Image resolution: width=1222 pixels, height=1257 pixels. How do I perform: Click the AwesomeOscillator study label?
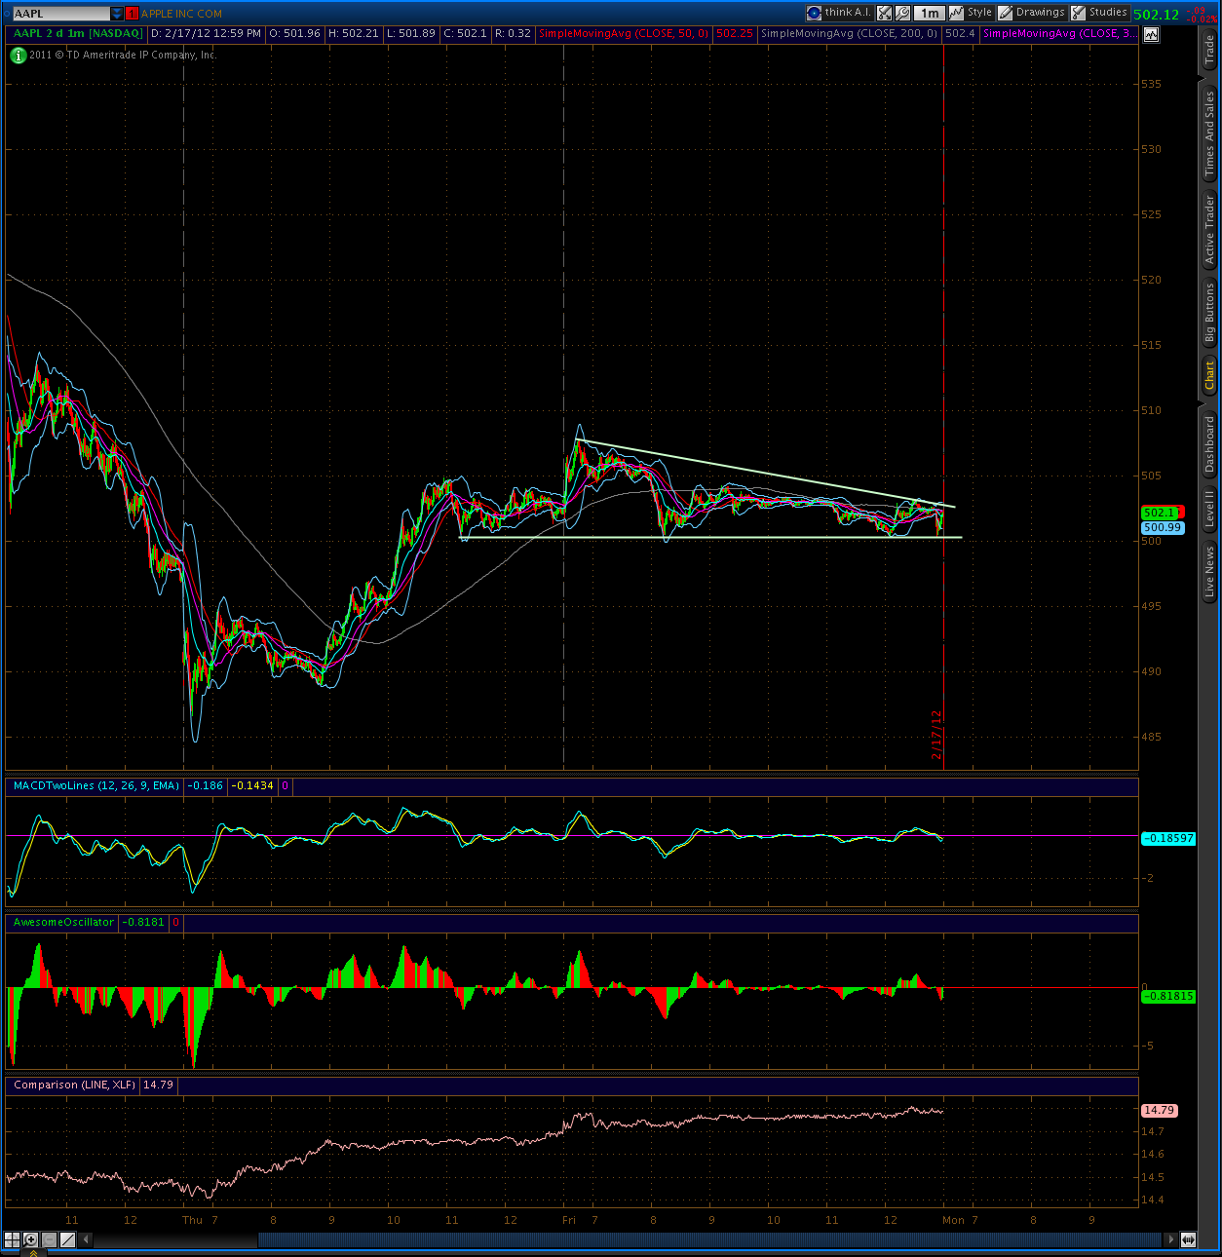[63, 922]
